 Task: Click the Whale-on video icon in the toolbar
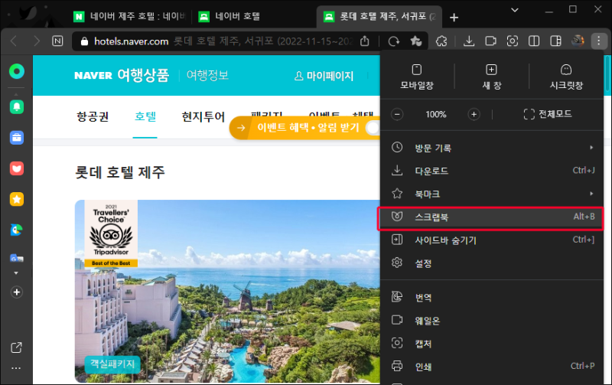(x=490, y=41)
